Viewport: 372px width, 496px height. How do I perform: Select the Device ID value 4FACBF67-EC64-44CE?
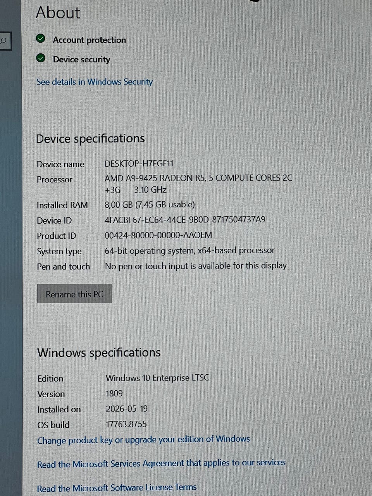point(185,220)
